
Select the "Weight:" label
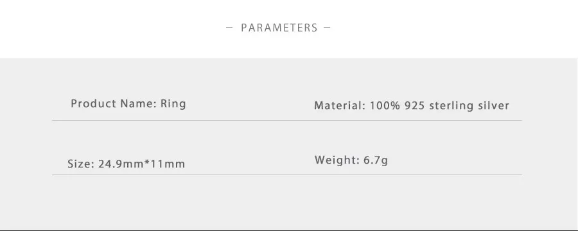pos(337,160)
